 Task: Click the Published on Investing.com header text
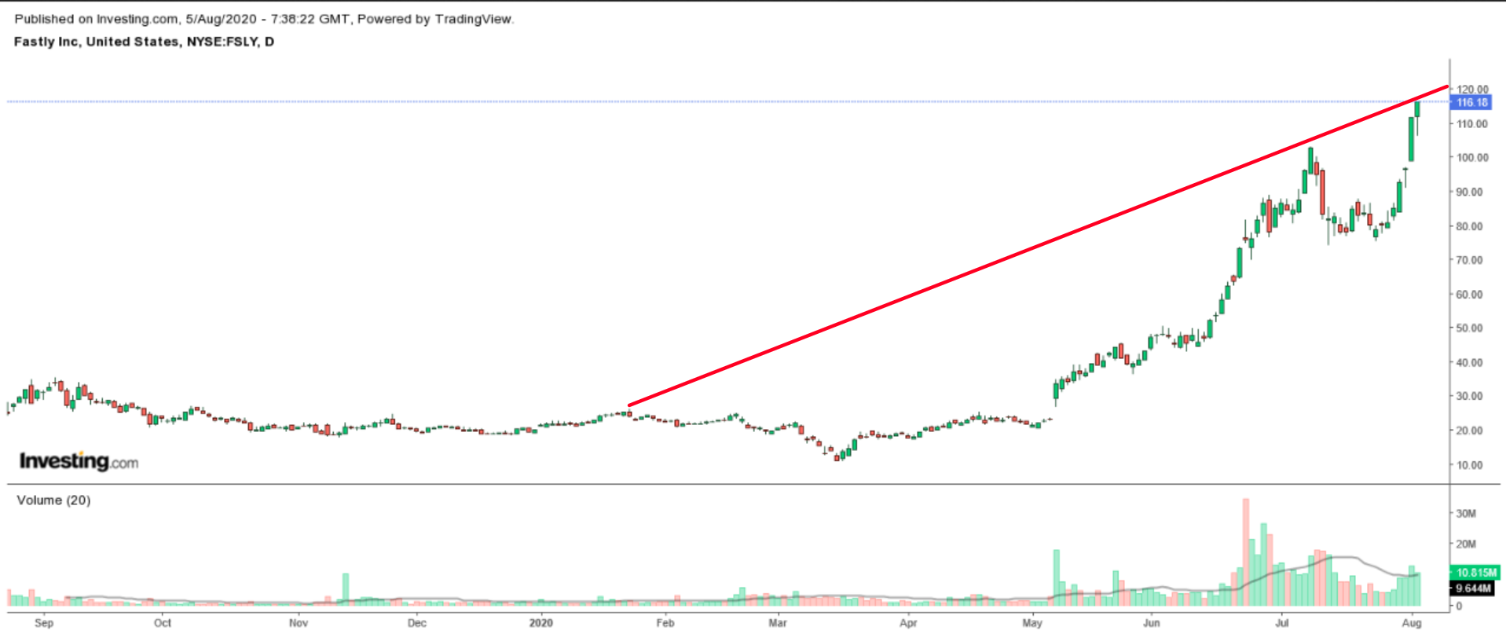coord(264,19)
